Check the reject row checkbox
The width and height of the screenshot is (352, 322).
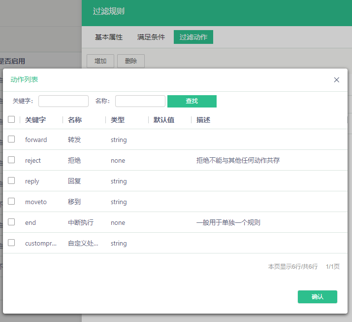coord(11,160)
